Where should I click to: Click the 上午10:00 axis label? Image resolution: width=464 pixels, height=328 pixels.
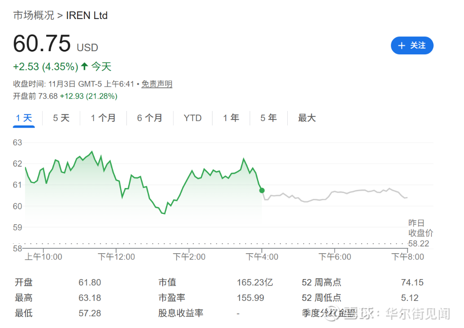[x=43, y=257]
